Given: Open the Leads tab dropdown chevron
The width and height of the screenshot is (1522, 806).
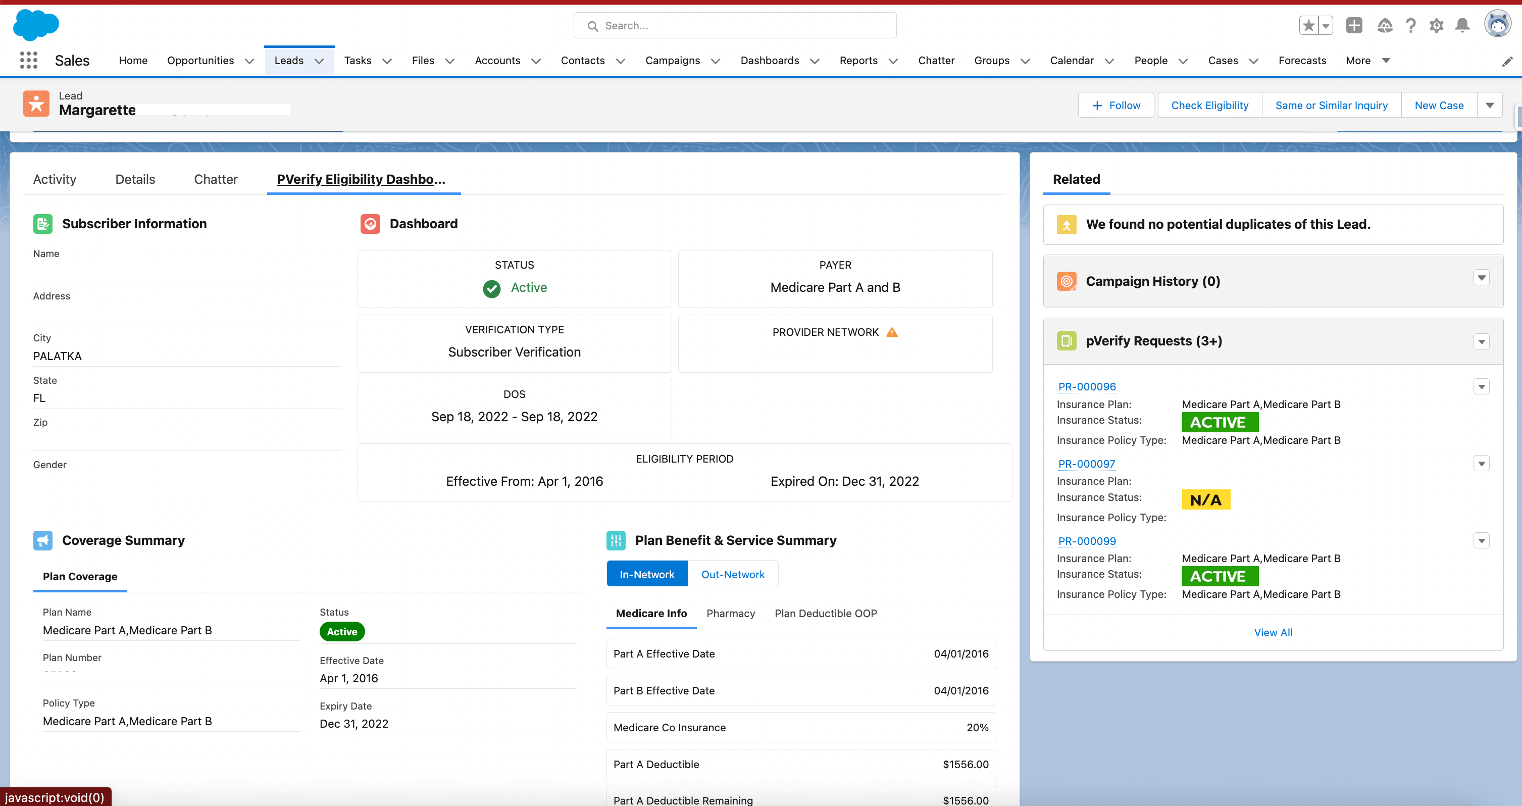Looking at the screenshot, I should click(x=319, y=61).
